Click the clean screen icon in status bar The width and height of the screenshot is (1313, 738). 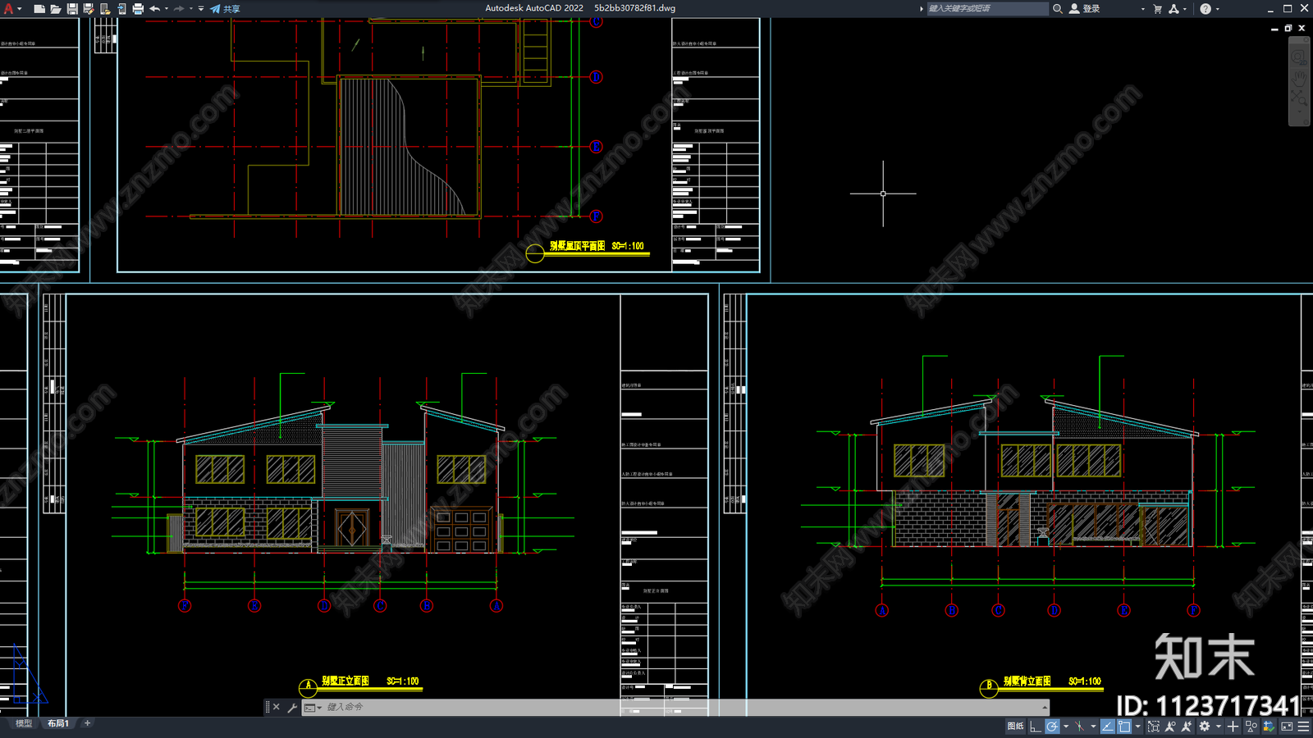pyautogui.click(x=1287, y=727)
